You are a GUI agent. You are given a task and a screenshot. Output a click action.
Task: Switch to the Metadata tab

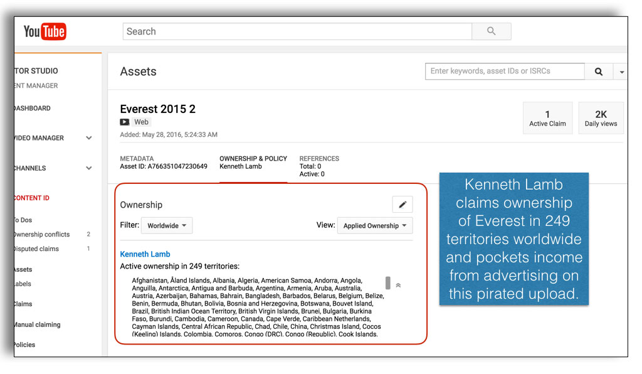coord(164,163)
